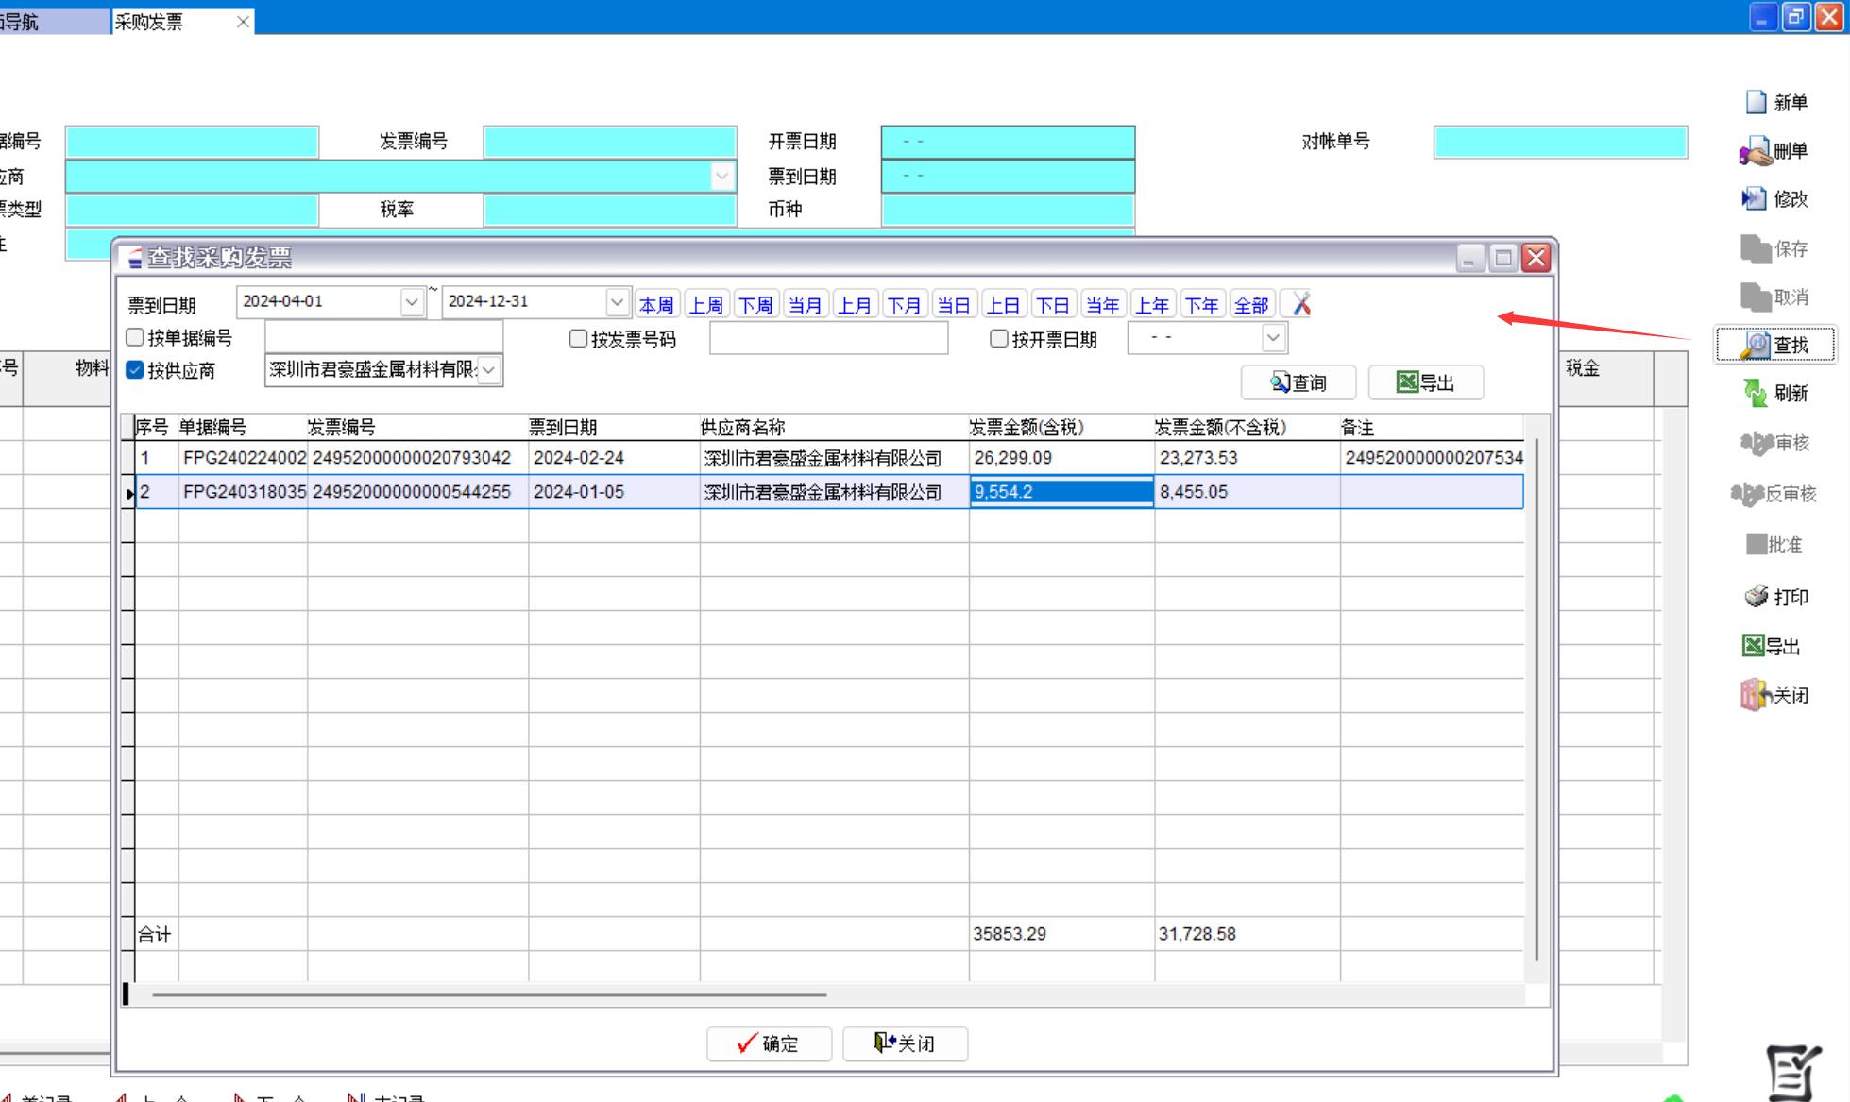The height and width of the screenshot is (1102, 1850).
Task: Open the start date 2024-04-01 dropdown
Action: coord(412,302)
